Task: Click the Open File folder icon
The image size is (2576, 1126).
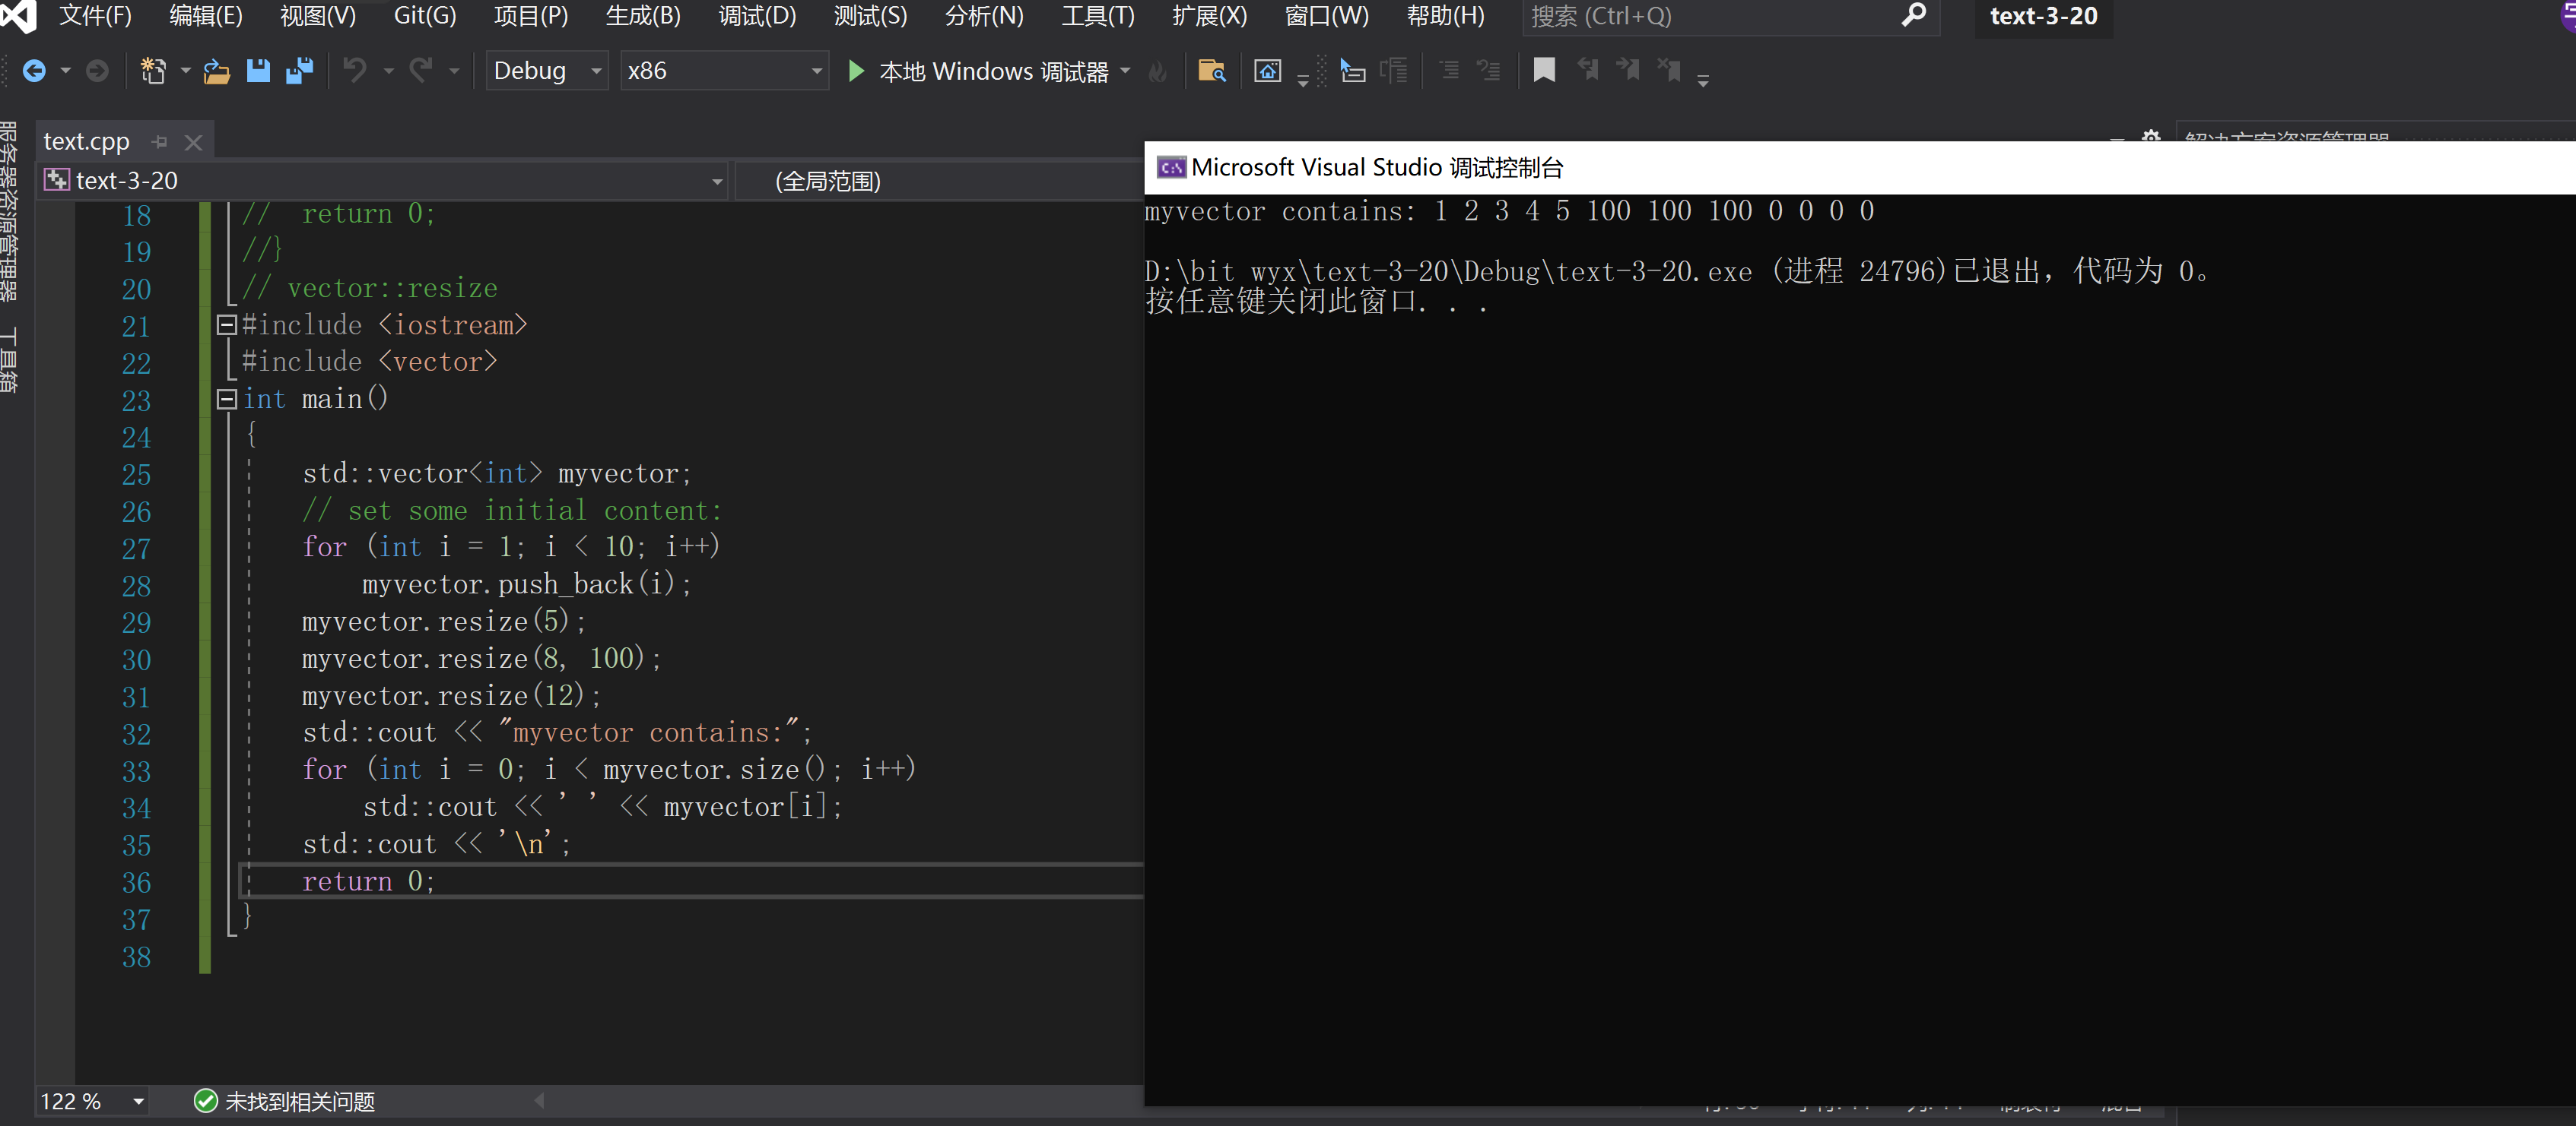Action: tap(216, 71)
